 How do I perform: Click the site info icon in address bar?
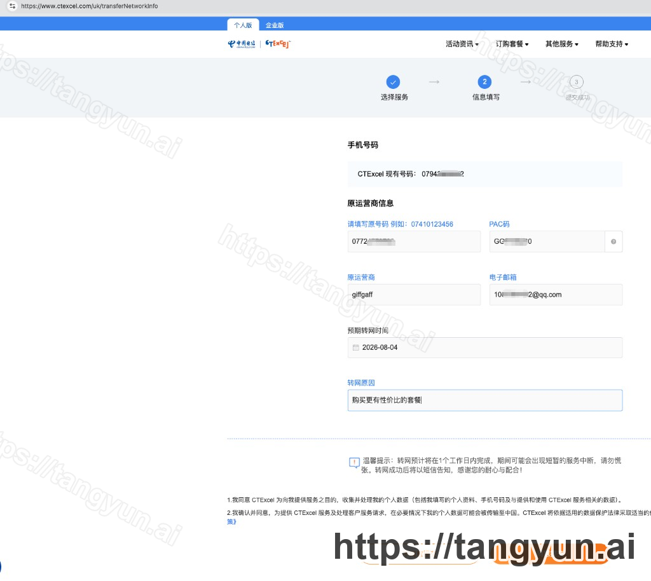point(13,6)
